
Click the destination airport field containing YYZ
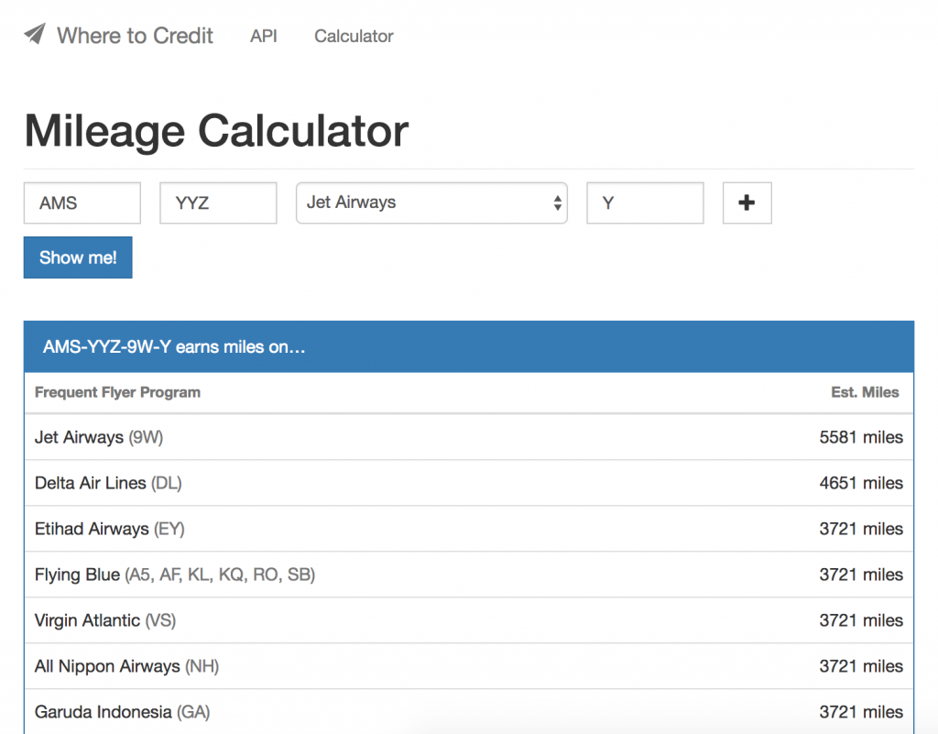pyautogui.click(x=218, y=203)
